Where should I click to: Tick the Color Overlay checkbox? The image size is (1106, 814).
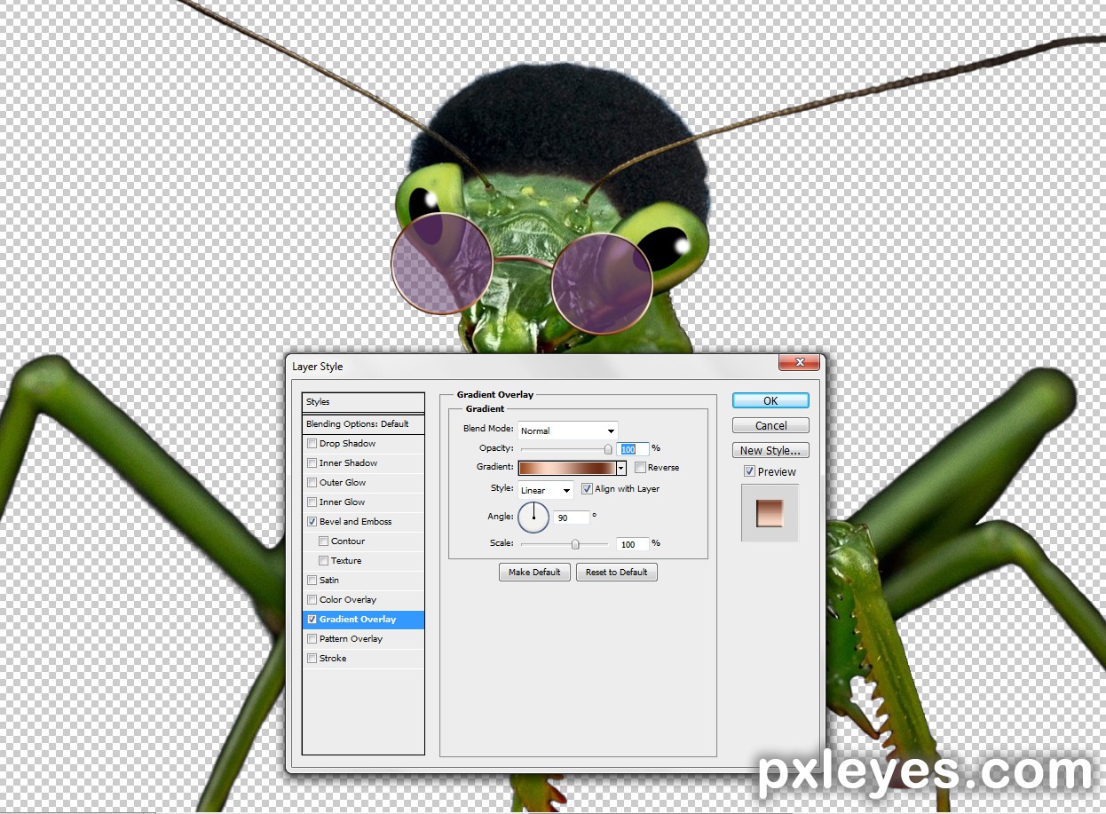click(x=312, y=600)
